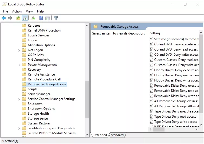The width and height of the screenshot is (204, 144).
Task: Expand Troubleshooting and Diagnostics node
Action: click(19, 129)
